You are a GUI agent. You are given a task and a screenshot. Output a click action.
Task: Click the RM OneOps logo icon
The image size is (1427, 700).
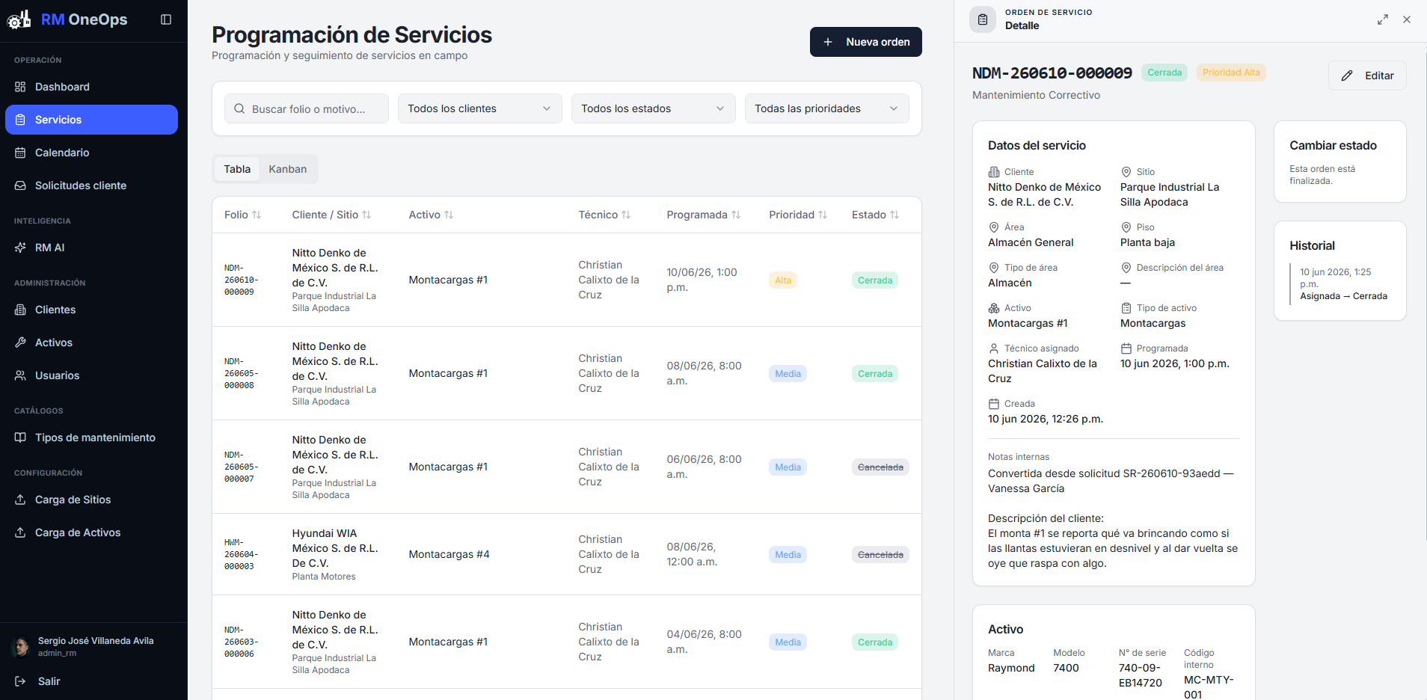coord(19,19)
